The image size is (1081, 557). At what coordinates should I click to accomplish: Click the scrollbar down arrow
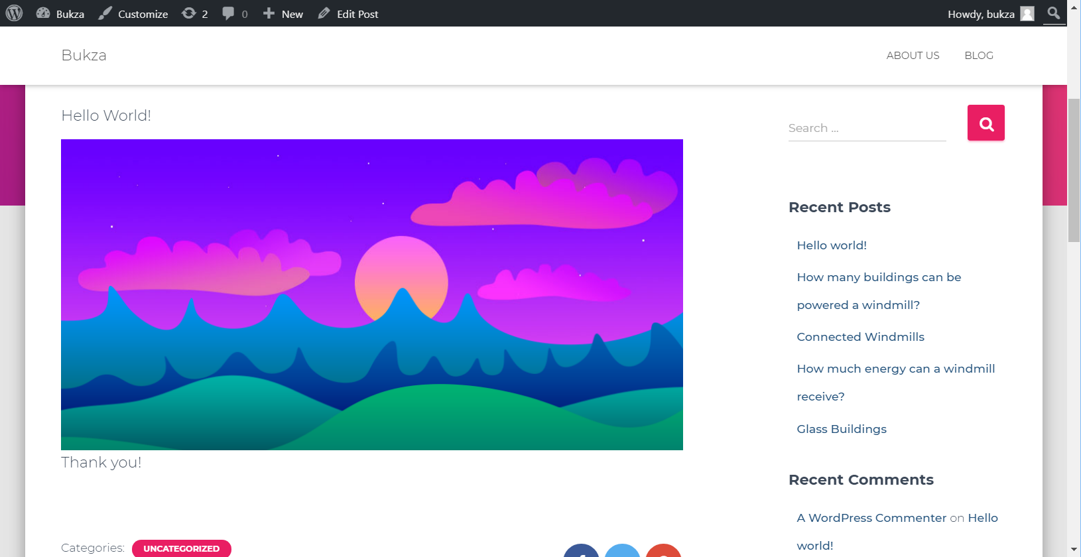pos(1074,550)
